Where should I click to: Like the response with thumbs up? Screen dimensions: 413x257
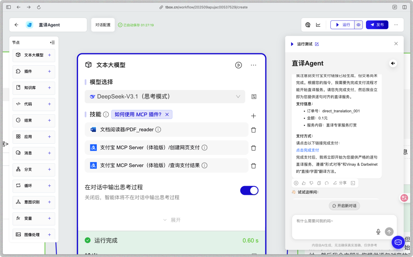[304, 183]
